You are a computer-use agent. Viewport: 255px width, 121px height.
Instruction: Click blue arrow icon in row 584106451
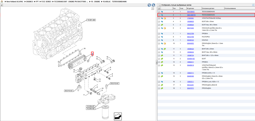point(162,12)
